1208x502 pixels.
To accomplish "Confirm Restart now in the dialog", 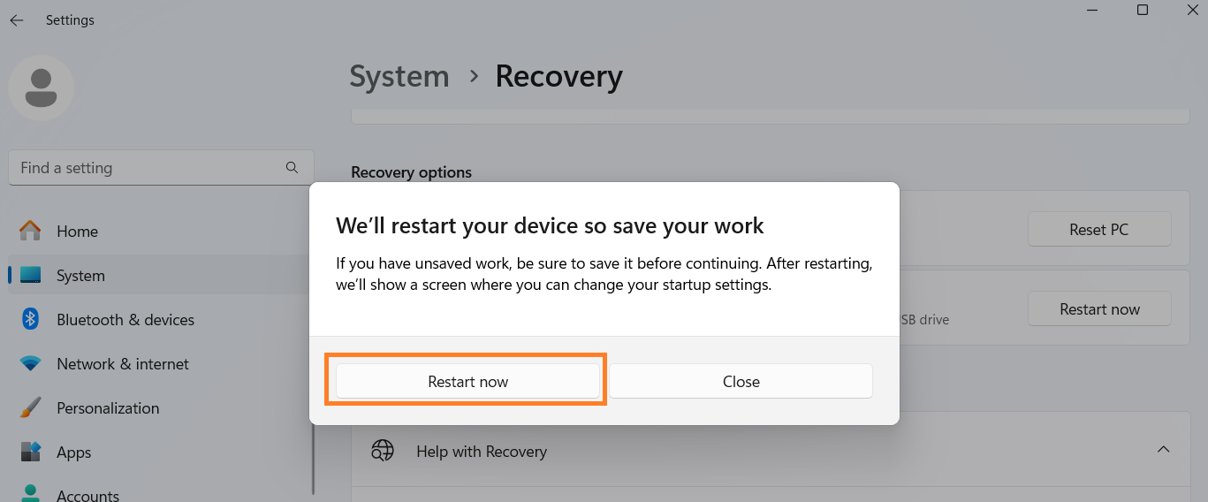I will (x=467, y=382).
